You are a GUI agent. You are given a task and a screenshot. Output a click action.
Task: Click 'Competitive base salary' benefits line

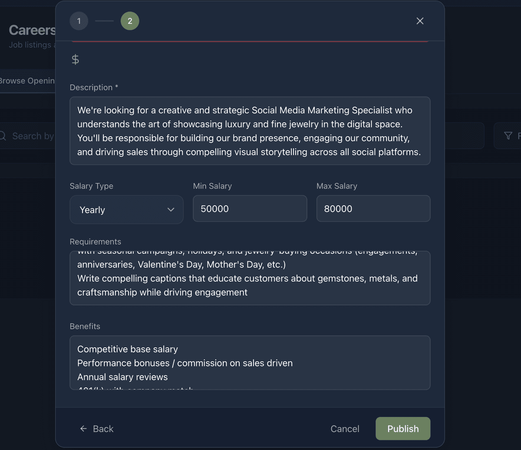pos(127,349)
